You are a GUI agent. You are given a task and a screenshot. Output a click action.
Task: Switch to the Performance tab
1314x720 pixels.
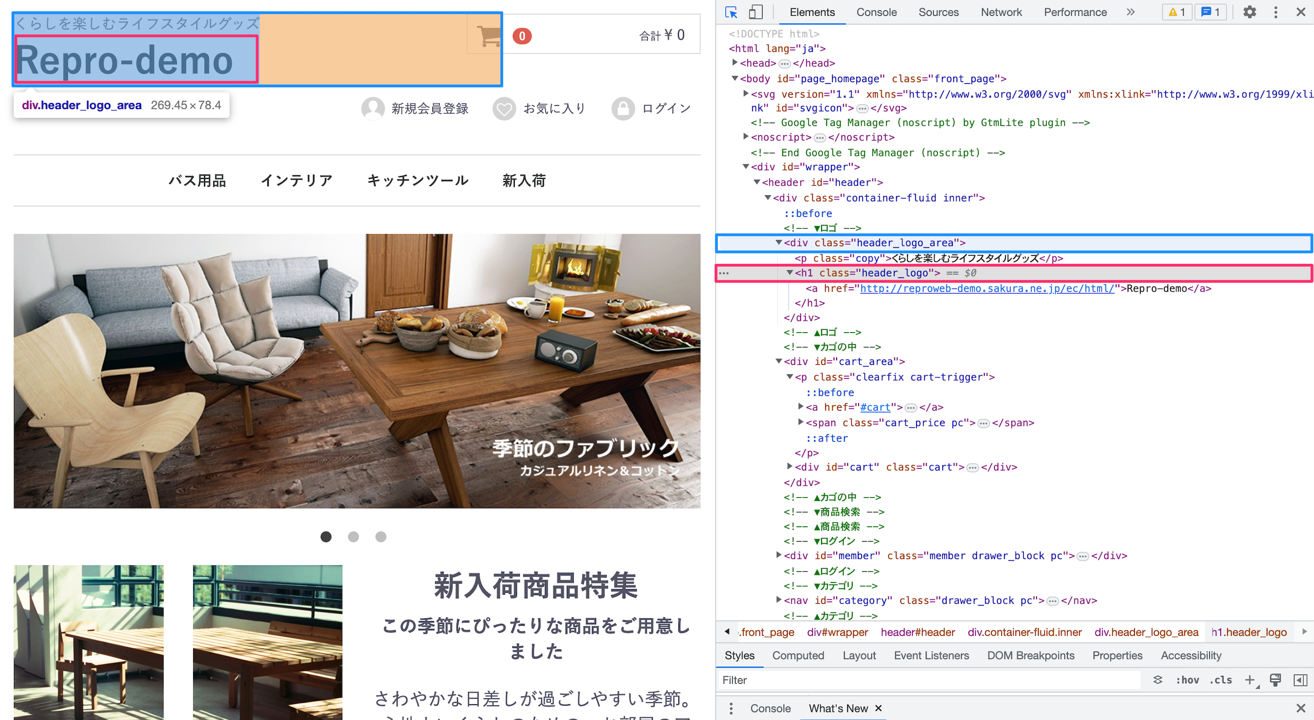1075,12
